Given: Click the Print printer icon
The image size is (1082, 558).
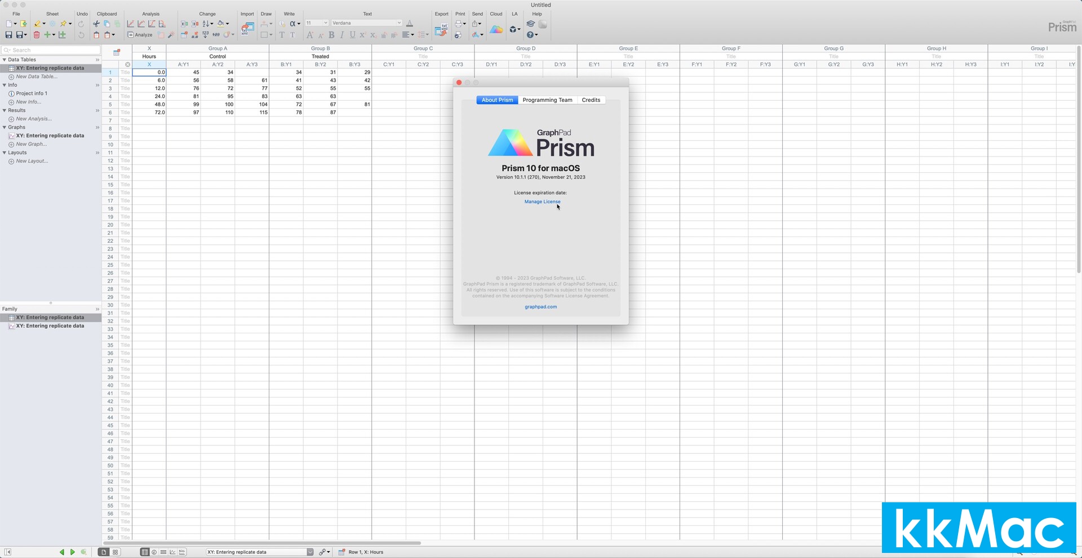Looking at the screenshot, I should [x=458, y=24].
